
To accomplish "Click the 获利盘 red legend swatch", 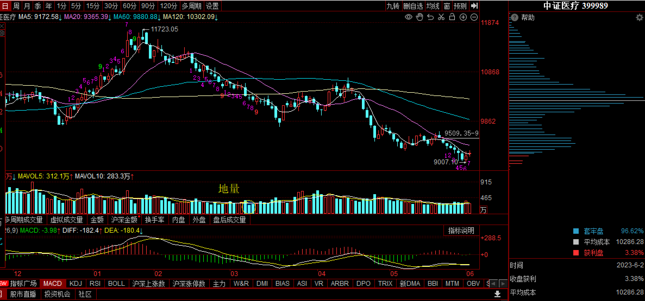I will click(x=576, y=253).
